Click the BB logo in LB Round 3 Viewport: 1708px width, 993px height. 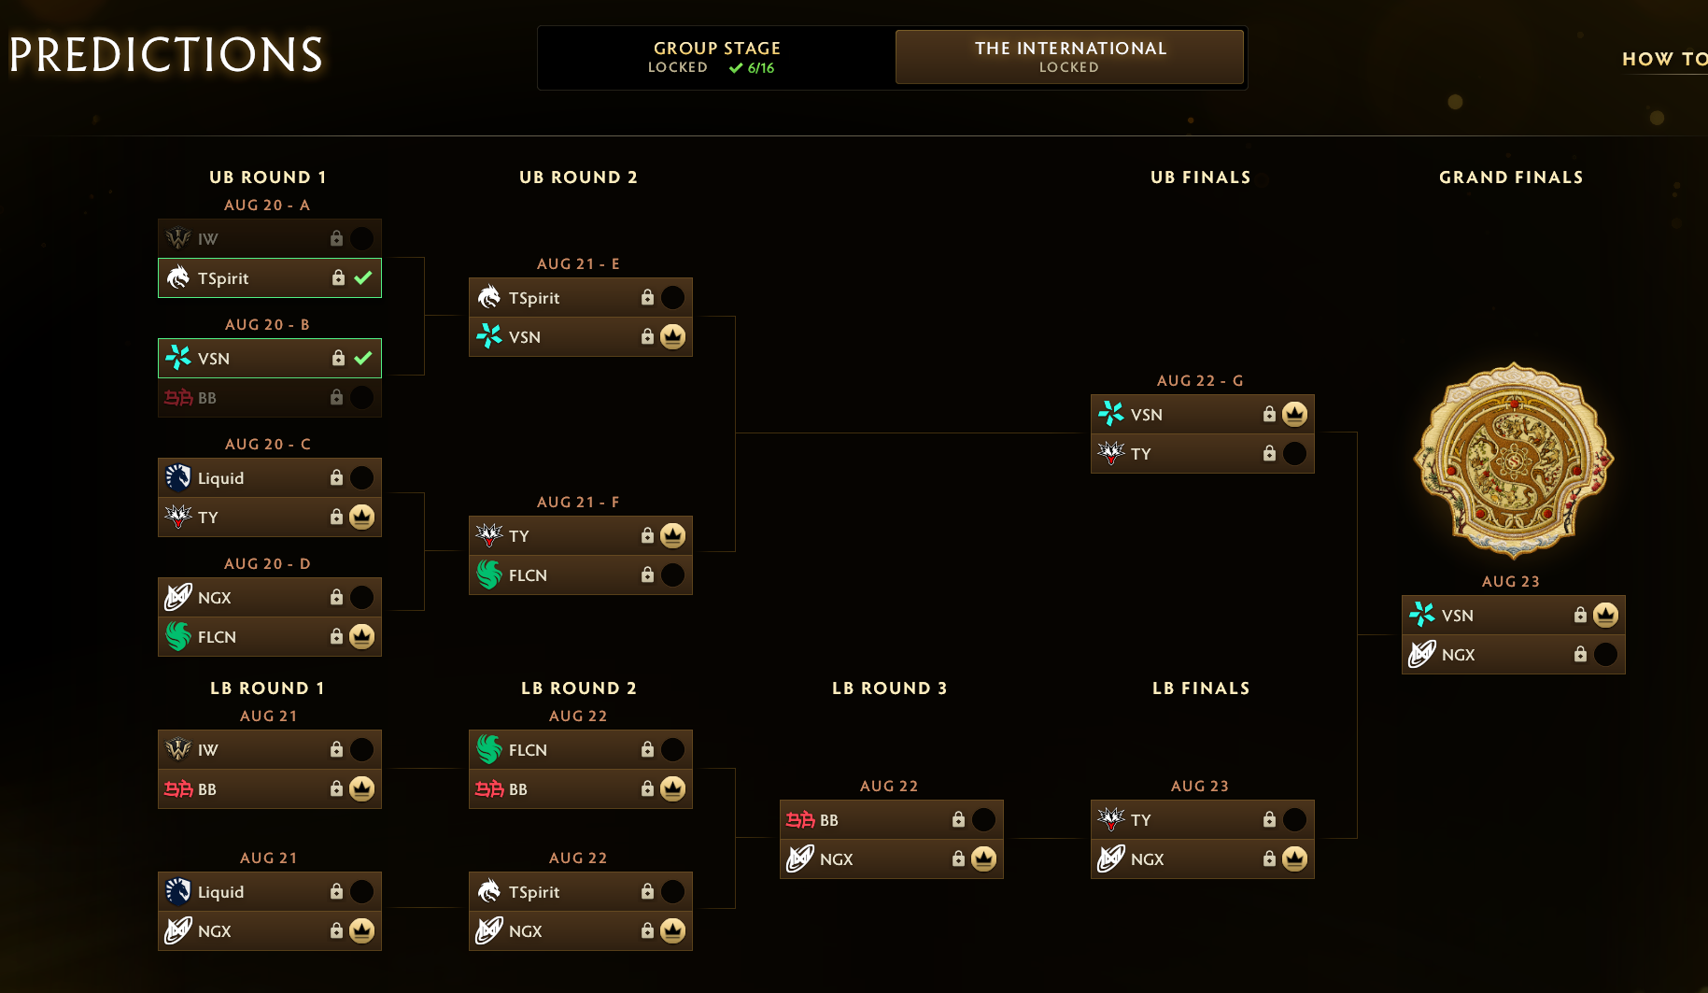[800, 819]
